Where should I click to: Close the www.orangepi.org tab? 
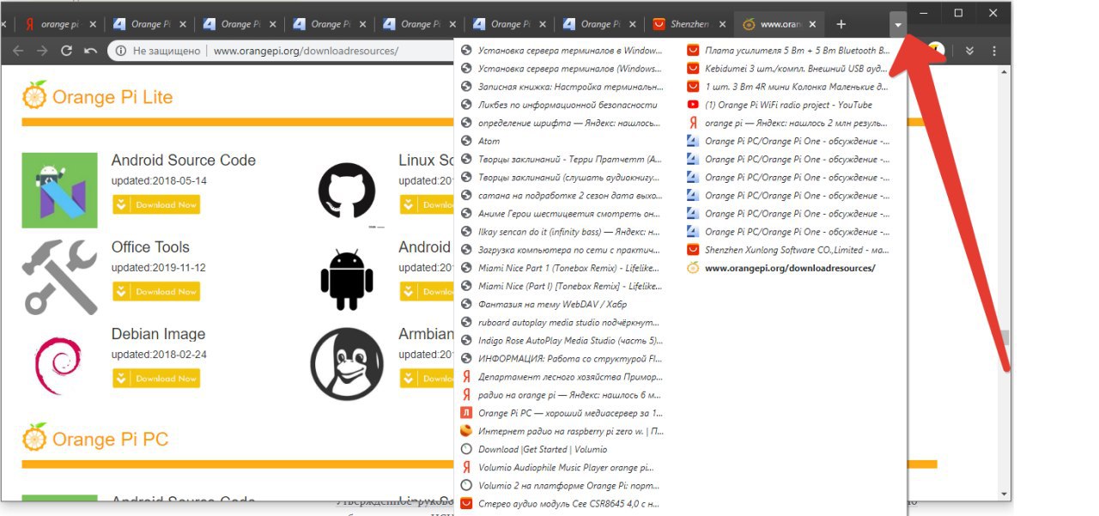coord(812,24)
